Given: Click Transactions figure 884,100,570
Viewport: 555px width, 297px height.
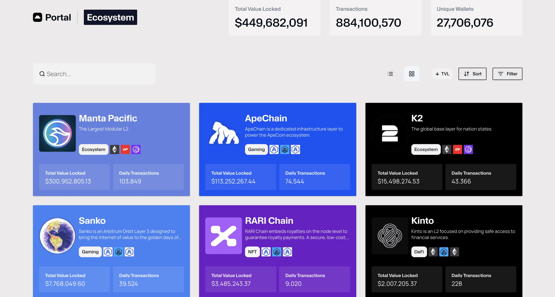Looking at the screenshot, I should coord(368,23).
